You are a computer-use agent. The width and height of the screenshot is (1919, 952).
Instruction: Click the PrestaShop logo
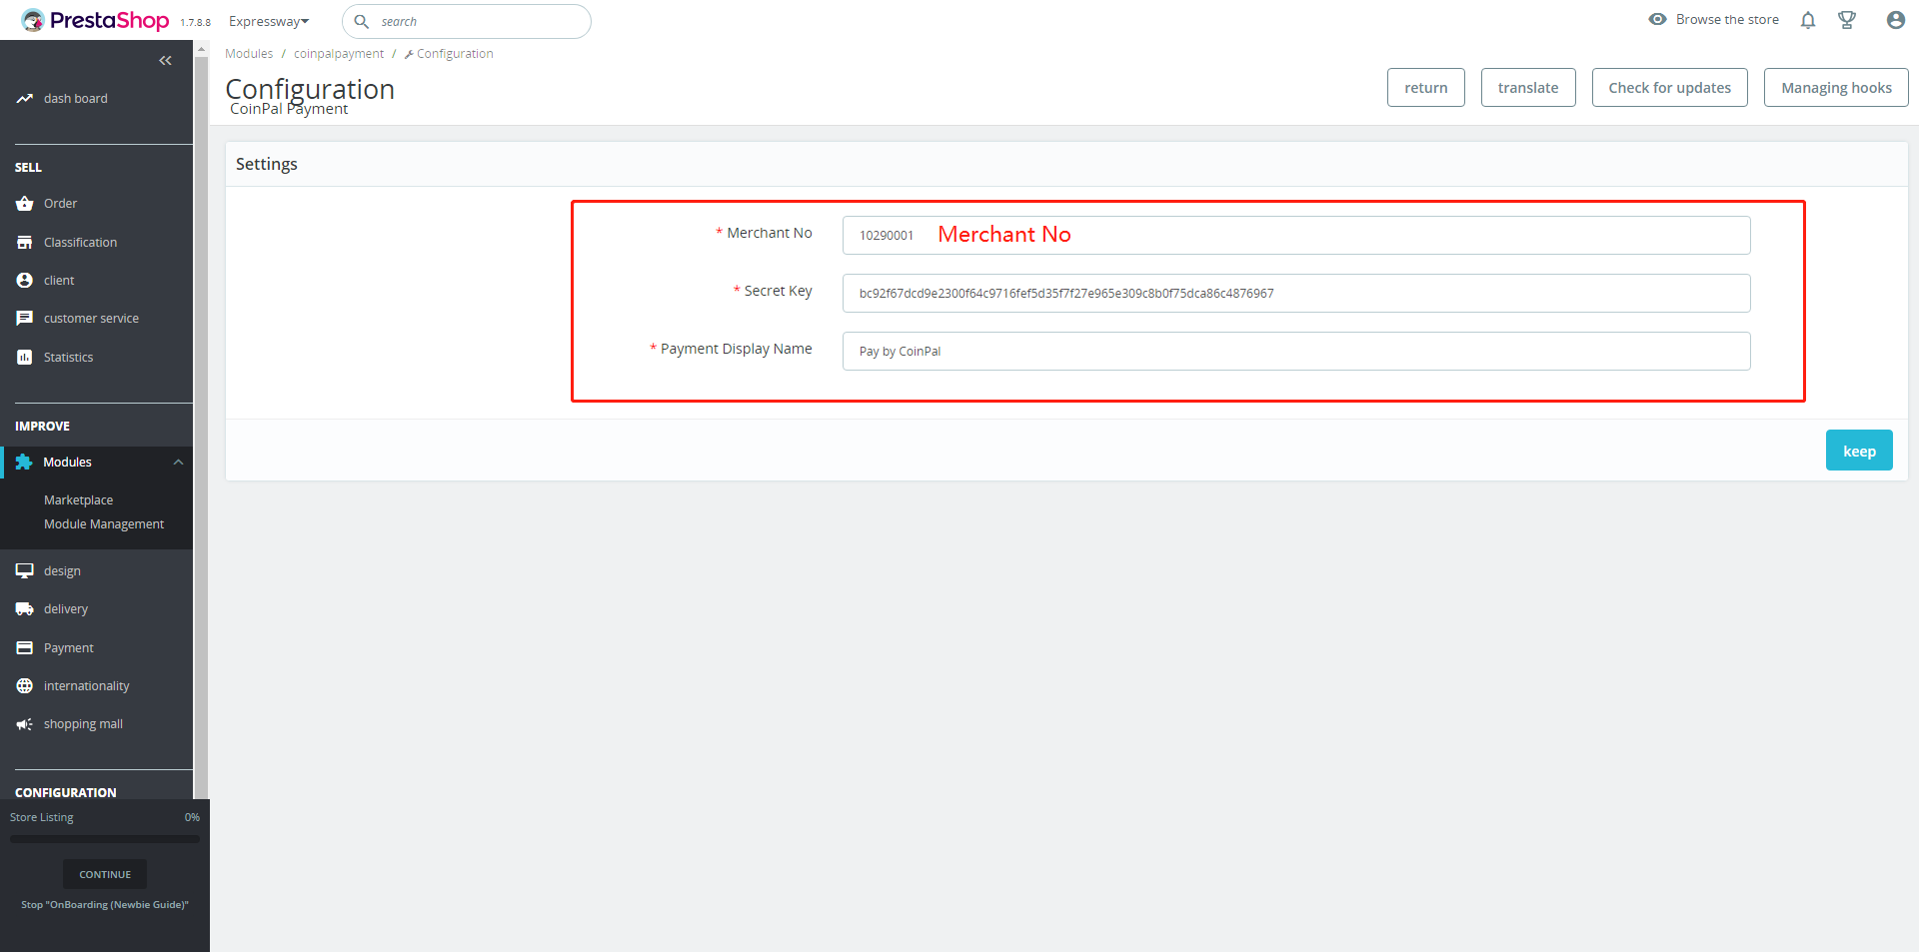tap(95, 20)
